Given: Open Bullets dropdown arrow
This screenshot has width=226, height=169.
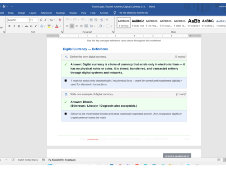Looking at the screenshot, I should pyautogui.click(x=71, y=20).
